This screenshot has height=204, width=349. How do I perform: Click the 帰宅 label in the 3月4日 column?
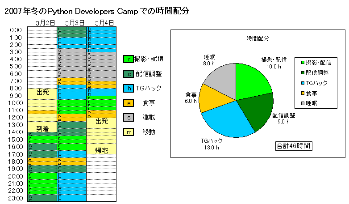pos(101,151)
